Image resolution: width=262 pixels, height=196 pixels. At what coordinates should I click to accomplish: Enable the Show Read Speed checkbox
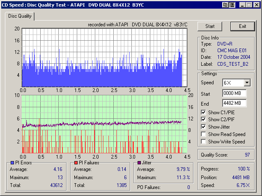point(204,134)
